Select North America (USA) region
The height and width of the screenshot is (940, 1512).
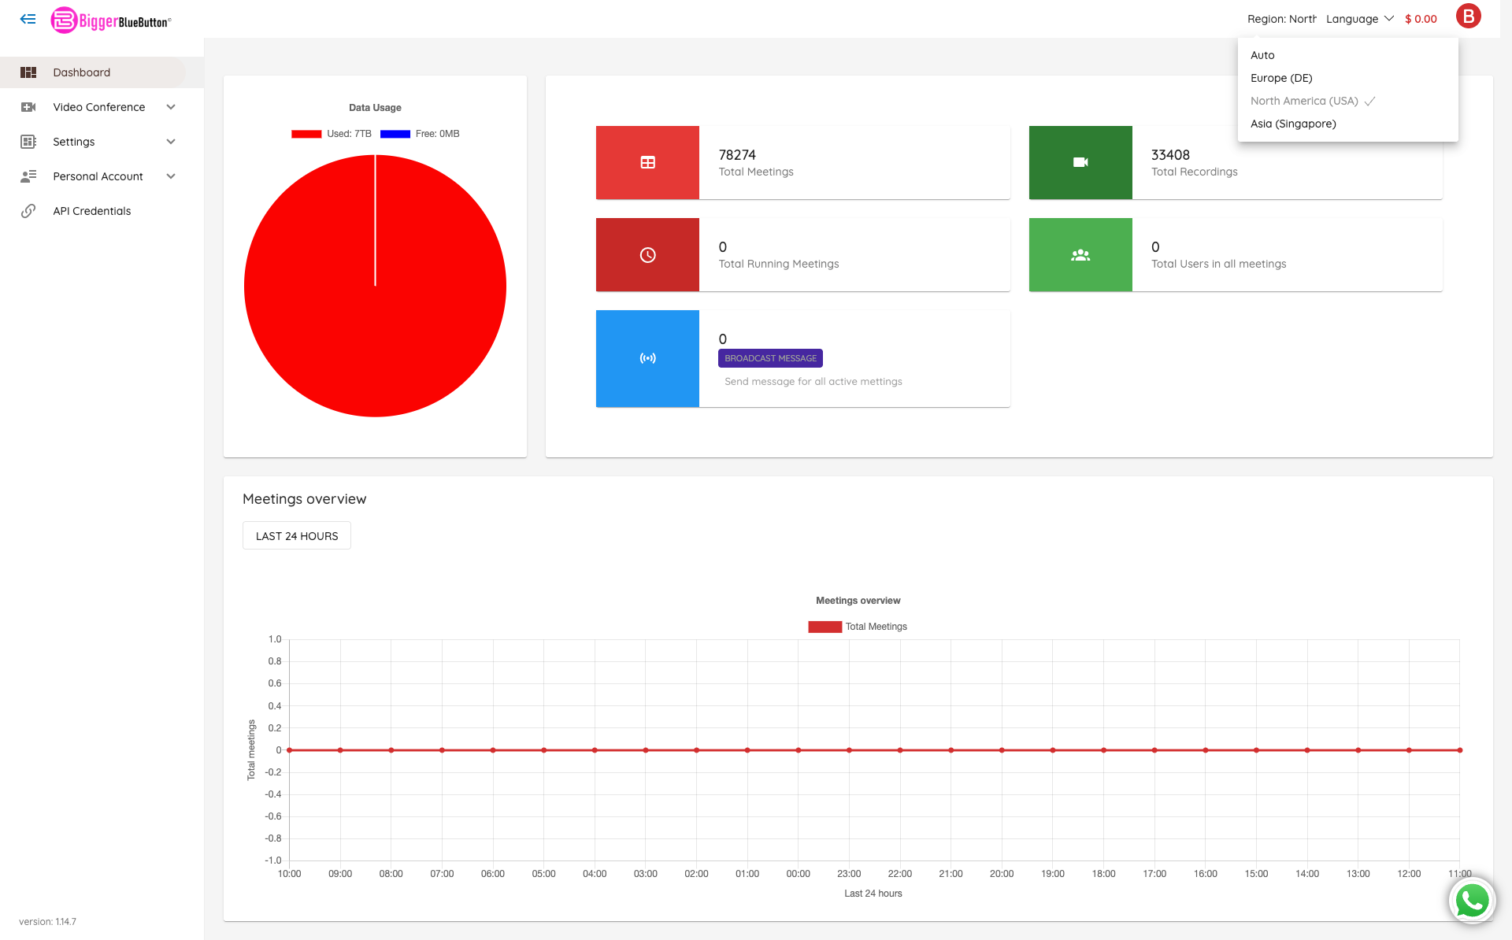tap(1347, 101)
